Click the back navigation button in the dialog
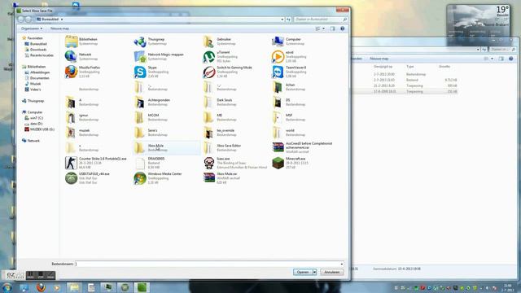521x293 pixels. click(x=21, y=20)
